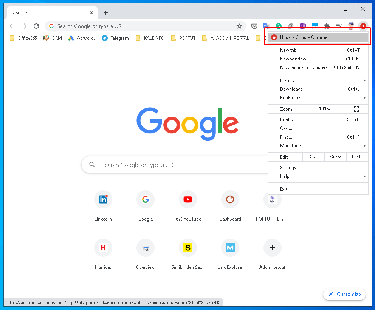
Task: Open the AdWords bookmark
Action: (x=82, y=38)
